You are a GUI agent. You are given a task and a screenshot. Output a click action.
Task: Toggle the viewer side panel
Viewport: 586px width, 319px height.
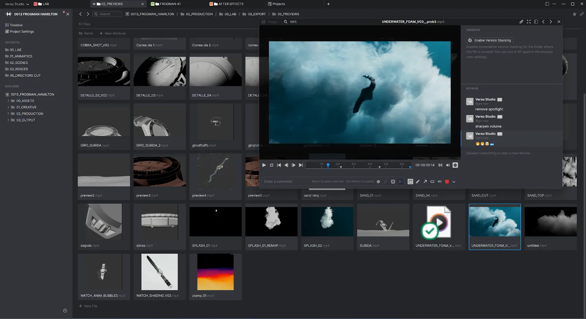pos(536,22)
